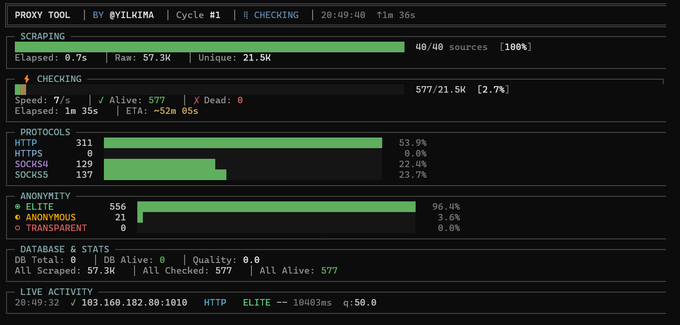Select the SOCKS5 protocol label
Image resolution: width=680 pixels, height=325 pixels.
click(x=32, y=175)
